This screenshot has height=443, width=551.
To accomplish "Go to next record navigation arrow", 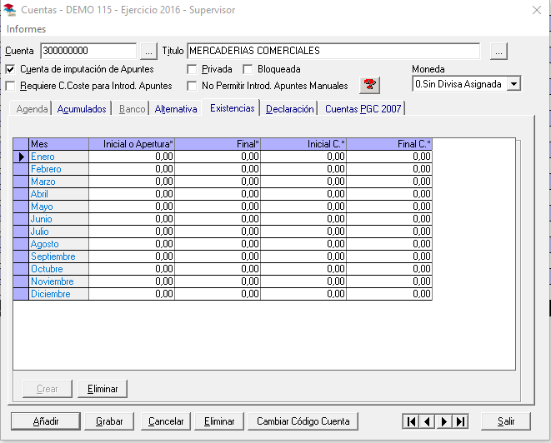I will pyautogui.click(x=444, y=421).
